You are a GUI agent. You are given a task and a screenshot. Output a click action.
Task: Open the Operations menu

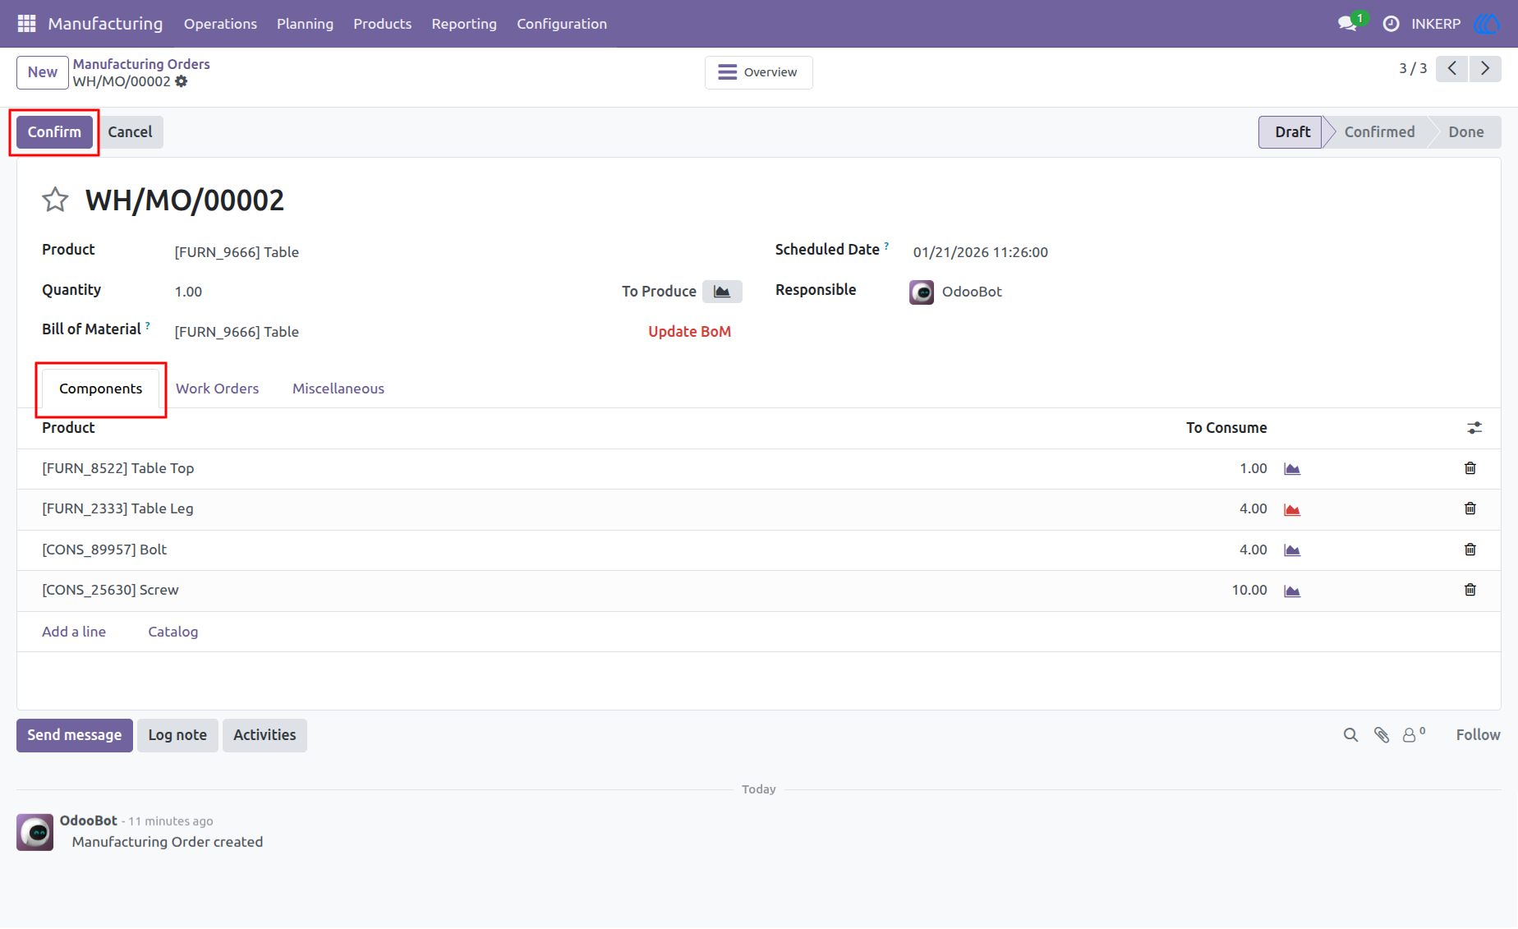[x=220, y=24]
